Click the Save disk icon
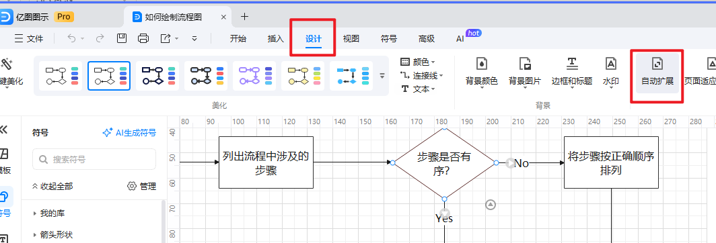Image resolution: width=716 pixels, height=243 pixels. tap(122, 38)
